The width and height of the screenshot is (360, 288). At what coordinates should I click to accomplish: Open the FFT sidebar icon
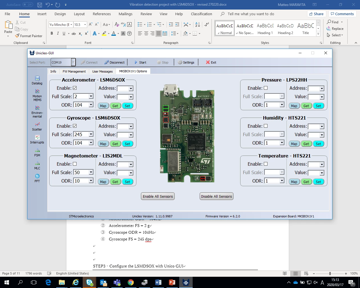click(37, 178)
